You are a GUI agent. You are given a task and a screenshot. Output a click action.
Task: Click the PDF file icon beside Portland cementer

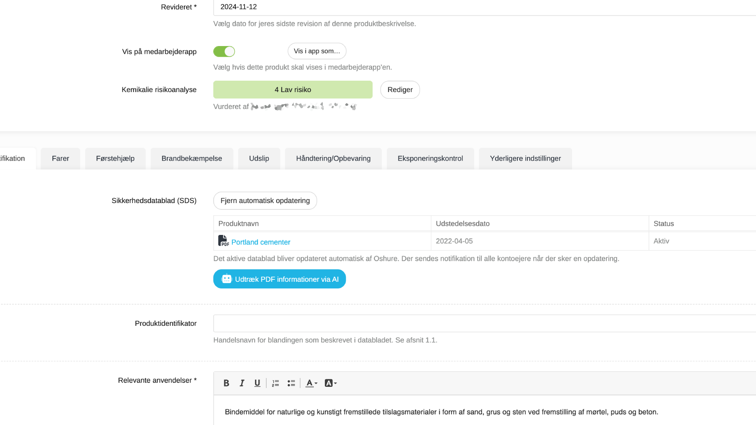pos(223,241)
